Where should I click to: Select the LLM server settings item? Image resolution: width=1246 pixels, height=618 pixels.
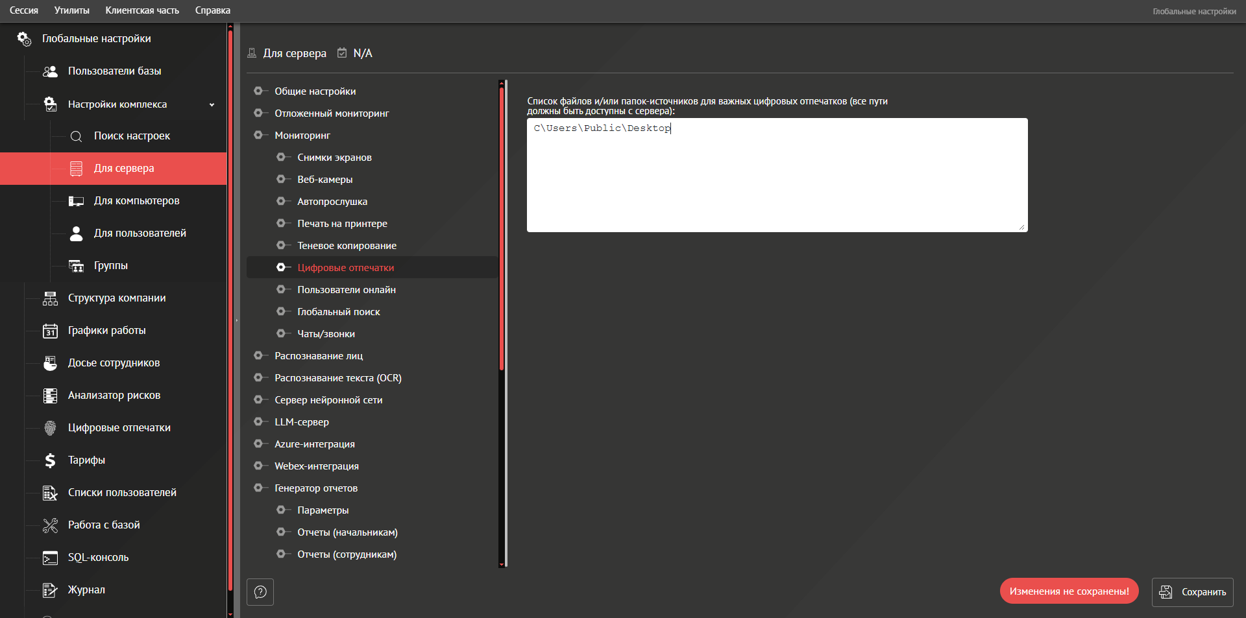pyautogui.click(x=301, y=422)
